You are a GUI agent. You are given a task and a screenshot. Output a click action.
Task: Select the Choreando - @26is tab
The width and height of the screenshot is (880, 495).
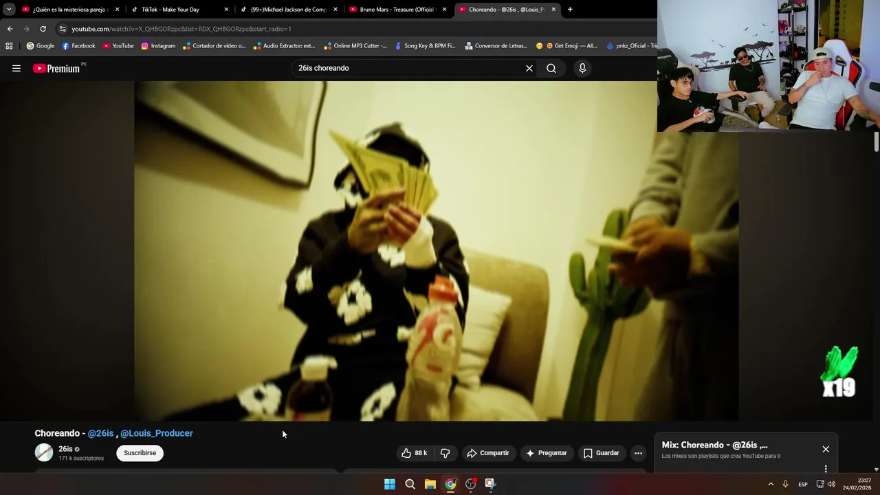pos(507,10)
